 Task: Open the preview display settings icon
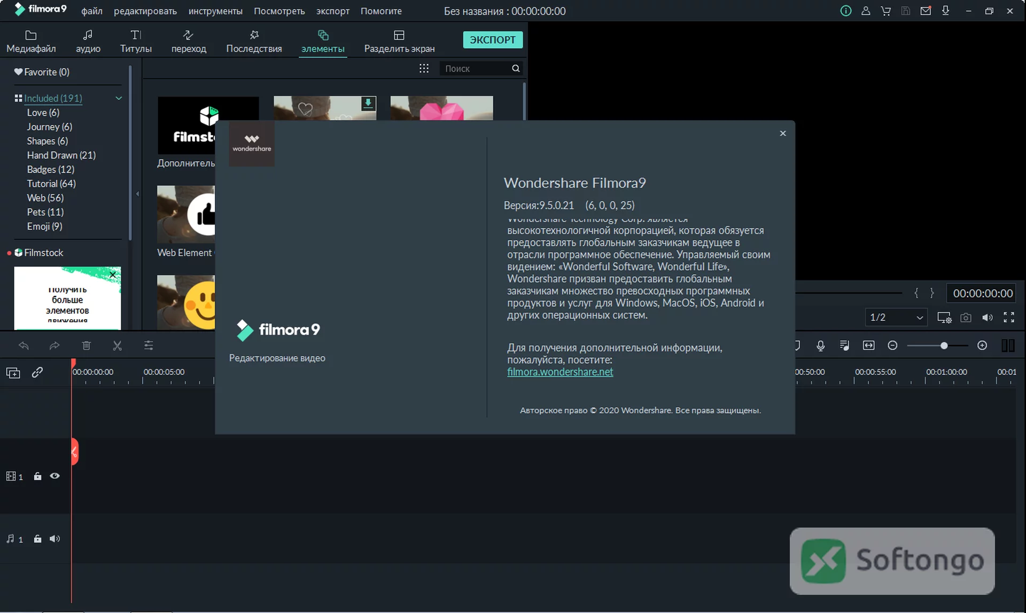944,317
